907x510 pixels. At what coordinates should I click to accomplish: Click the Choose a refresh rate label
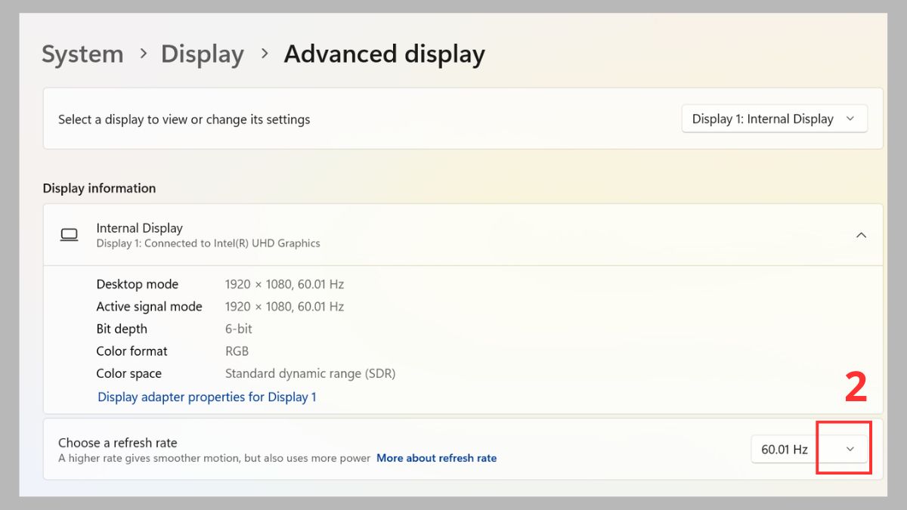117,443
